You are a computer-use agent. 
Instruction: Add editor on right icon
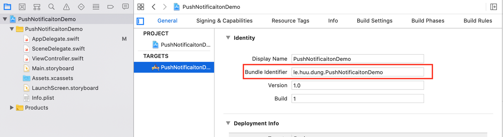[494, 7]
